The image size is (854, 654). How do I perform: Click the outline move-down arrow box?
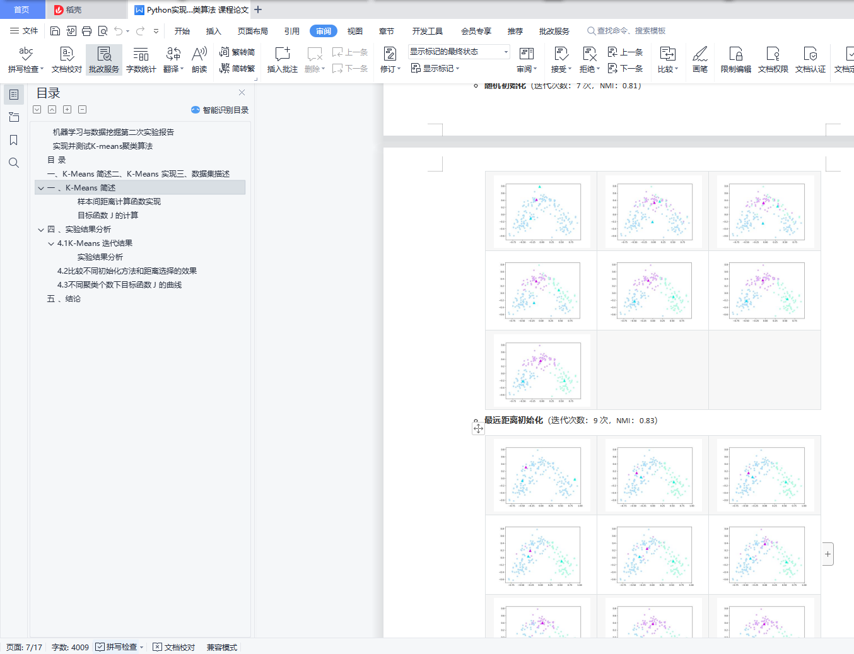coord(37,109)
